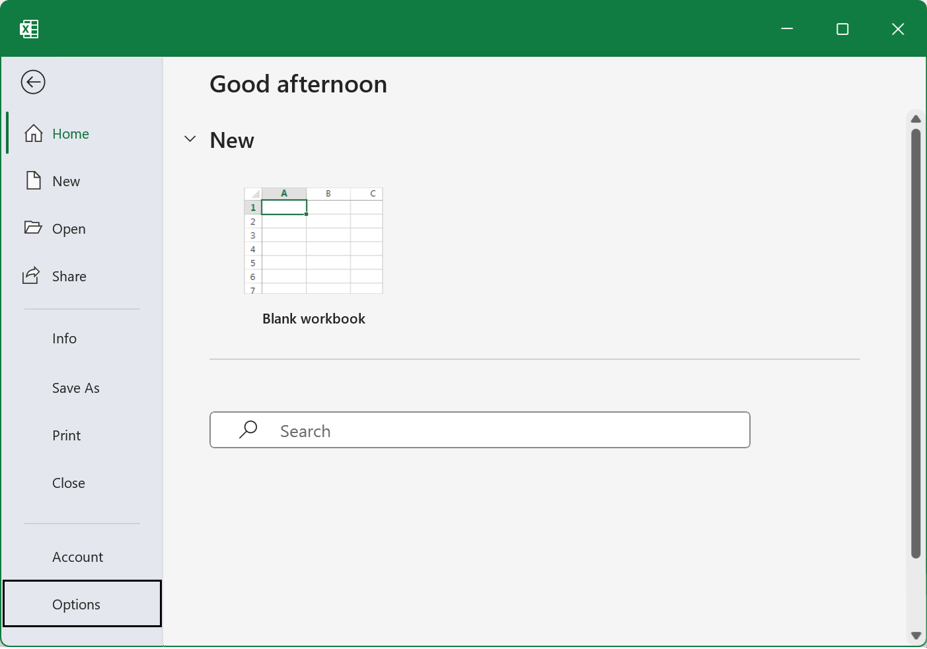Click the back arrow to return to workbook

pos(33,83)
